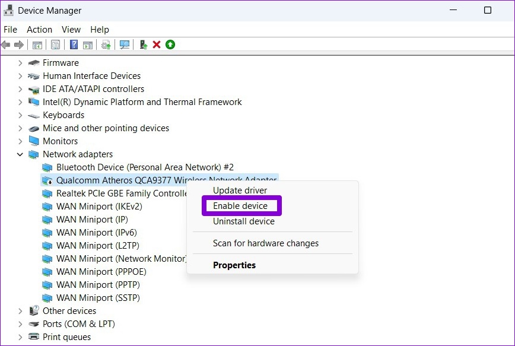Click the back arrow toolbar icon
This screenshot has width=515, height=346.
pos(5,45)
